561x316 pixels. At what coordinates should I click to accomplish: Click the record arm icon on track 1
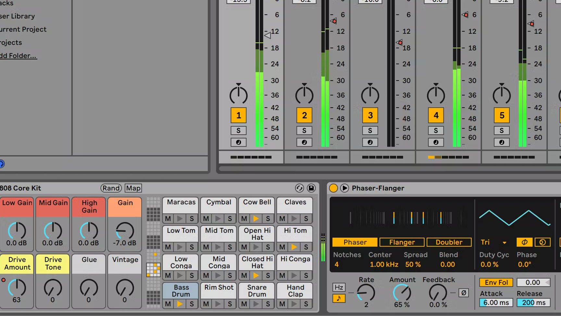click(239, 142)
